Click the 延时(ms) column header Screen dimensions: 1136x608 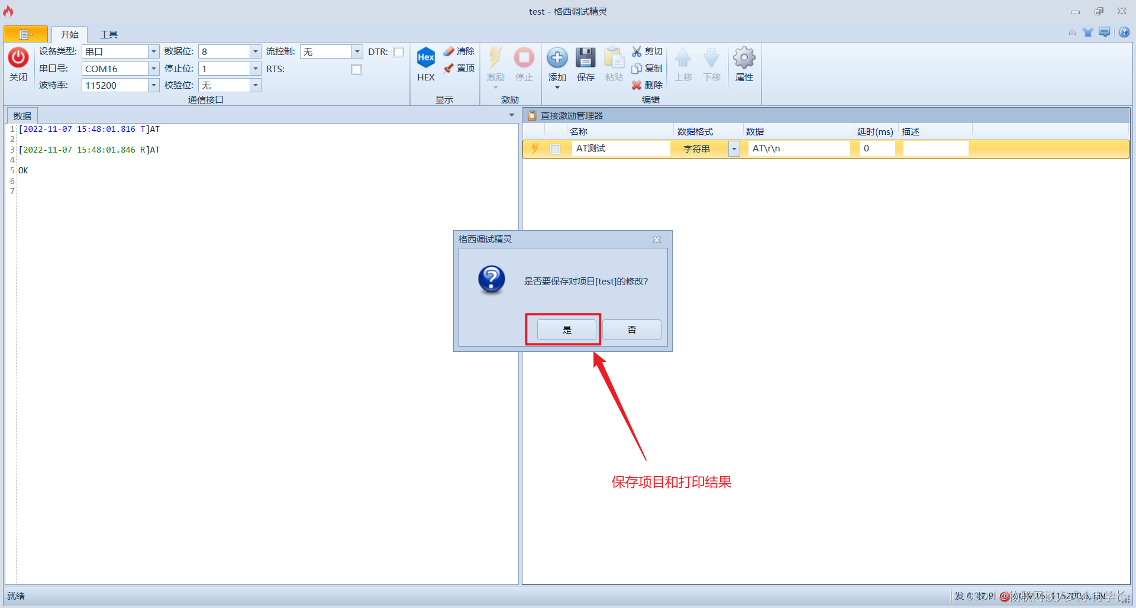coord(876,131)
